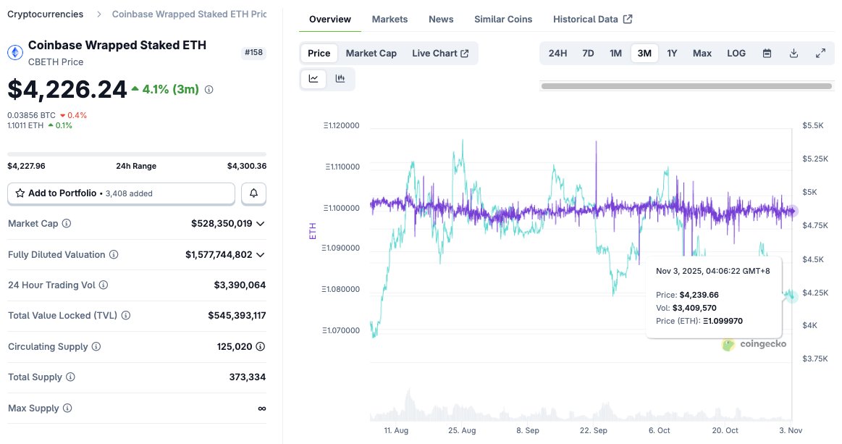
Task: Click the horizontal chart range scrollbar
Action: 686,86
